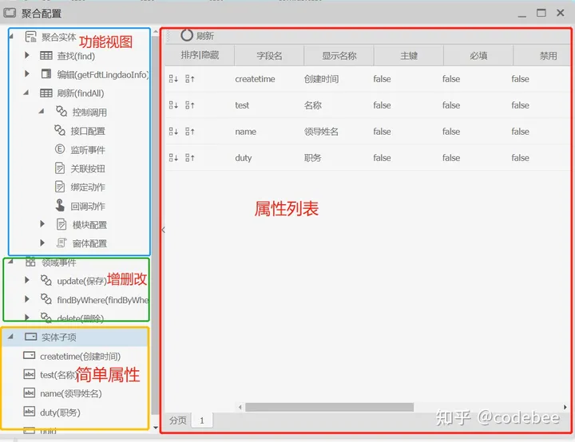Click the createtime field icon in tree
This screenshot has height=442, width=575.
pyautogui.click(x=30, y=355)
